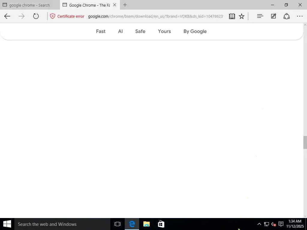Open the More actions ellipsis menu
The height and width of the screenshot is (230, 307).
click(300, 16)
